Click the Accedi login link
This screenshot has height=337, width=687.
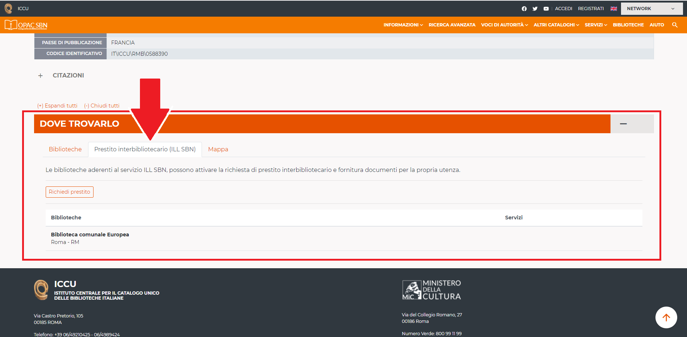(x=563, y=9)
